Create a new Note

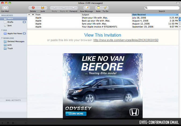pyautogui.click(x=98, y=8)
